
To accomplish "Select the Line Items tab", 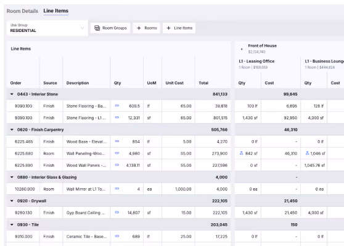I will coord(55,10).
